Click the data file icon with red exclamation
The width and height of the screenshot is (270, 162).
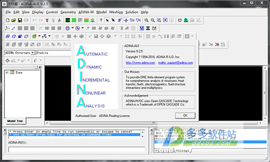click(x=154, y=28)
